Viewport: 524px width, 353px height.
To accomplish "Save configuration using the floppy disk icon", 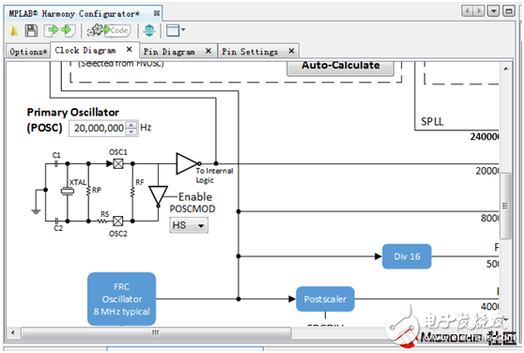I will point(31,31).
